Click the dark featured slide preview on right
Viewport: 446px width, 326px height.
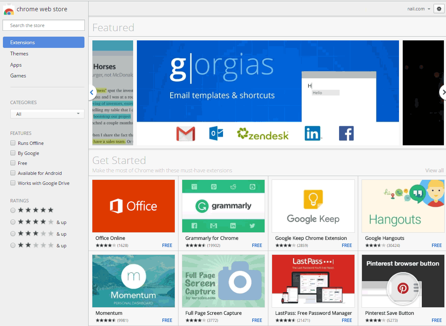coord(423,93)
